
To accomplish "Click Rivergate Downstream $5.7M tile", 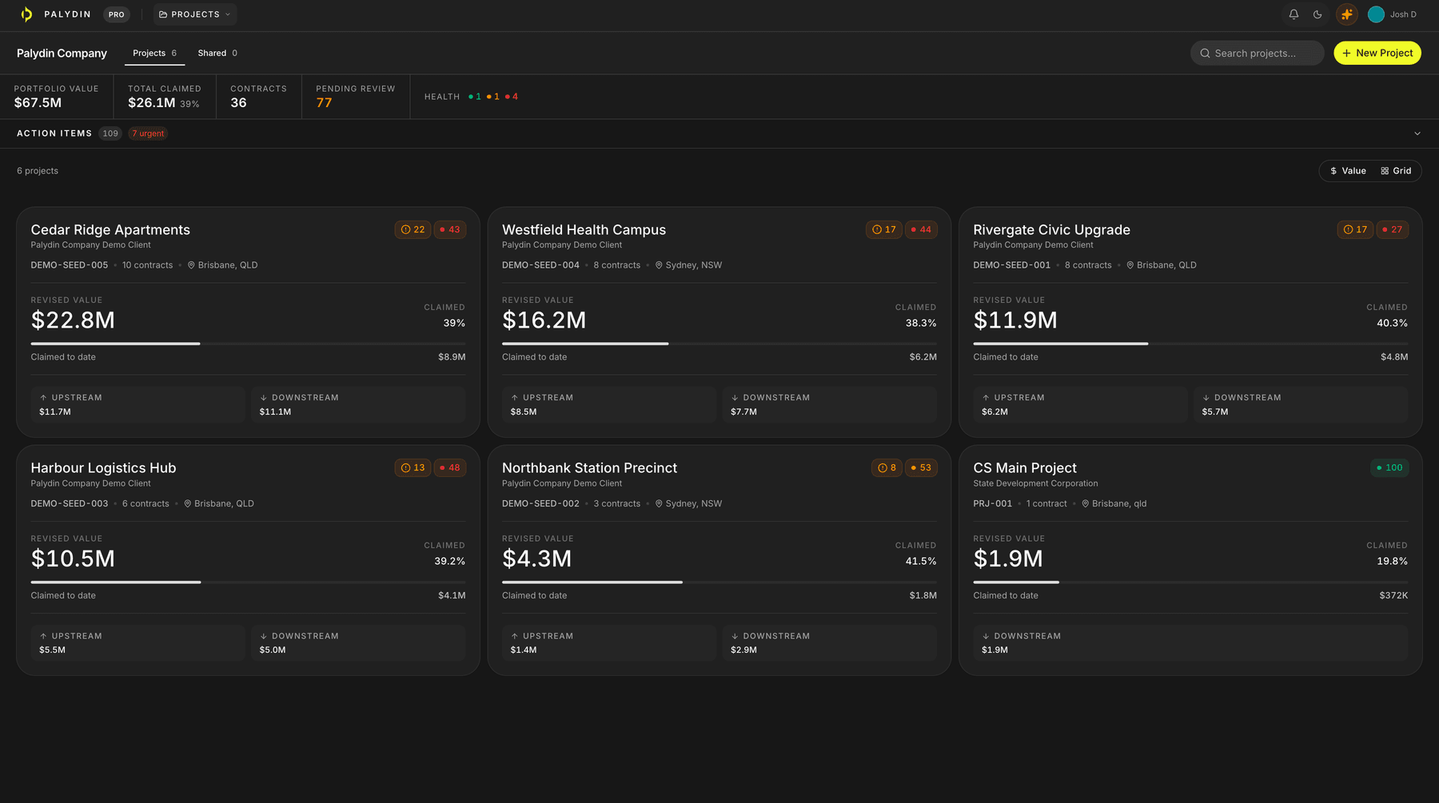I will 1301,404.
